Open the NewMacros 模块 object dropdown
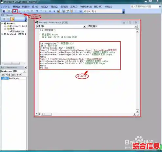This screenshot has height=152, width=162. [25, 71]
